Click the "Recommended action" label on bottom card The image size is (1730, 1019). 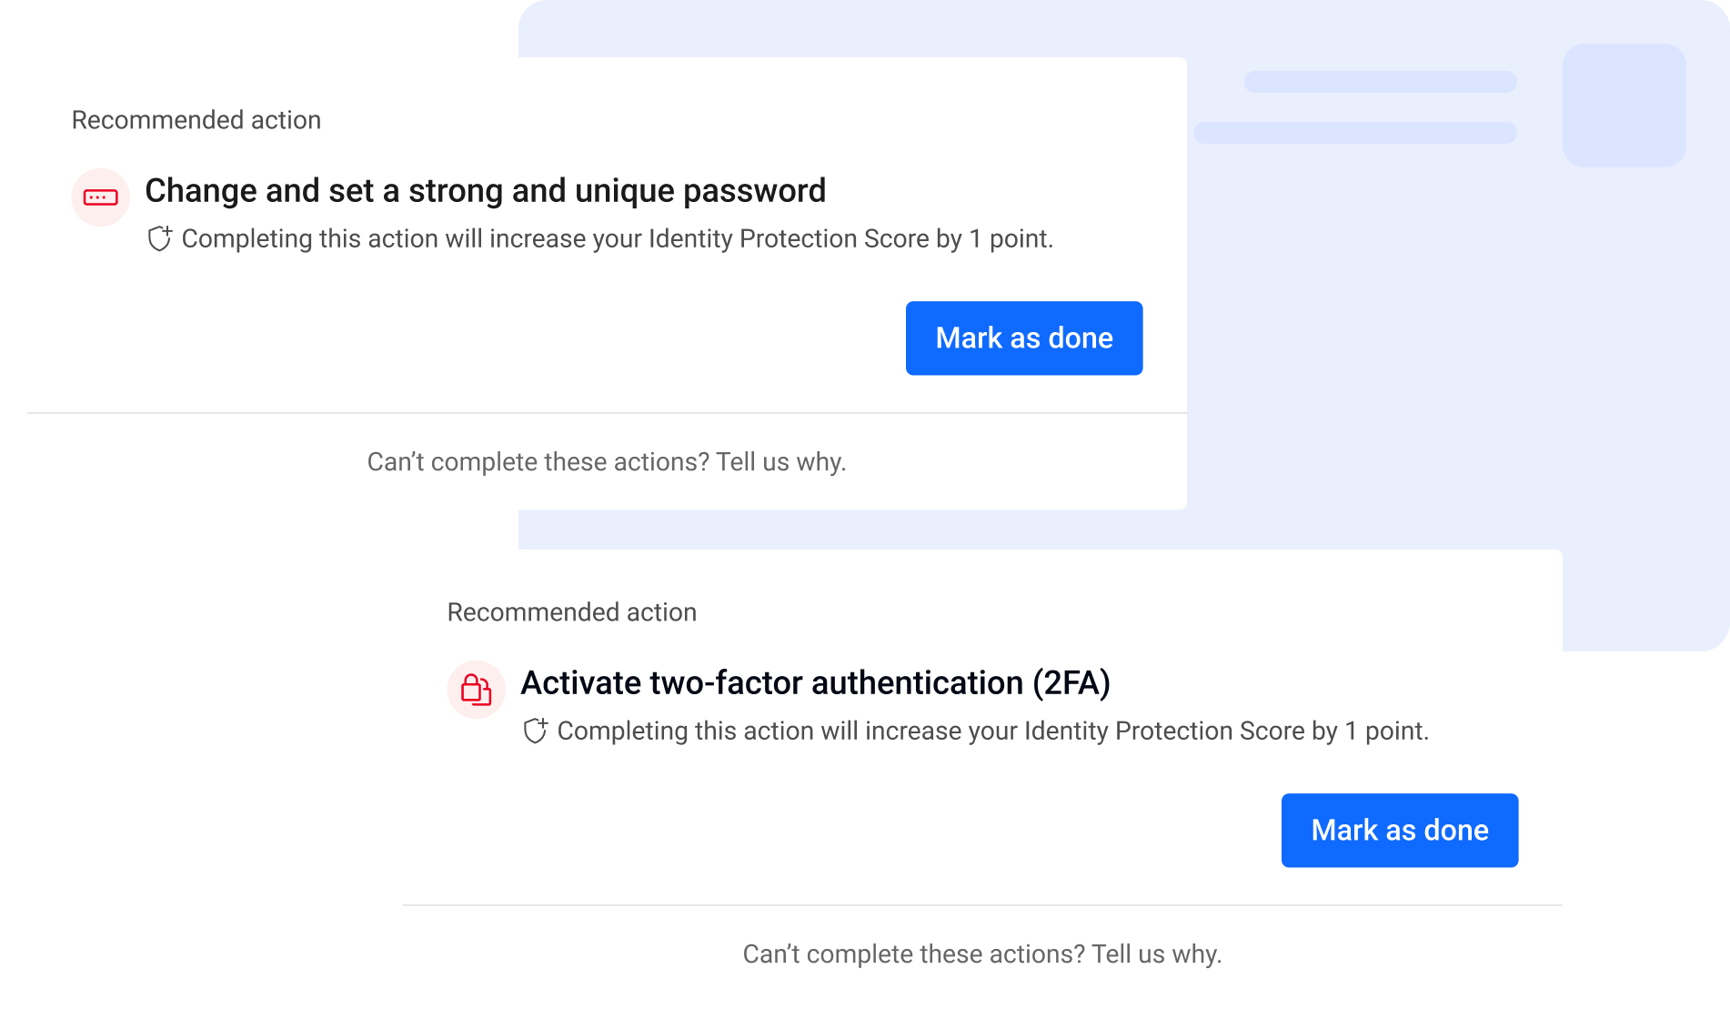click(570, 612)
